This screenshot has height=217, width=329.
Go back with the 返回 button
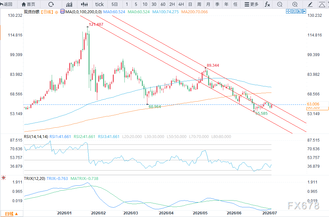pyautogui.click(x=6, y=4)
